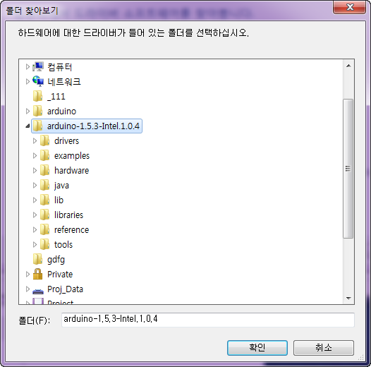The image size is (371, 367).
Task: Expand the tools subfolder arrow
Action: tap(35, 244)
